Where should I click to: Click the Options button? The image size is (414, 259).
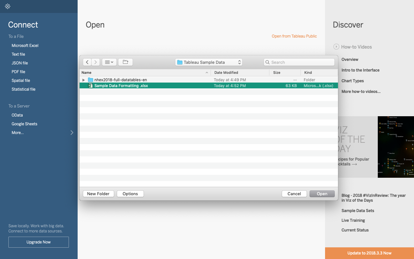tap(130, 194)
